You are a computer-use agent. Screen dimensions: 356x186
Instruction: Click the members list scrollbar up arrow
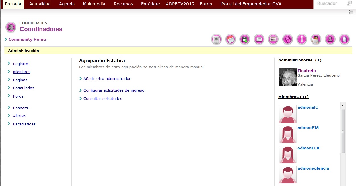pyautogui.click(x=343, y=106)
